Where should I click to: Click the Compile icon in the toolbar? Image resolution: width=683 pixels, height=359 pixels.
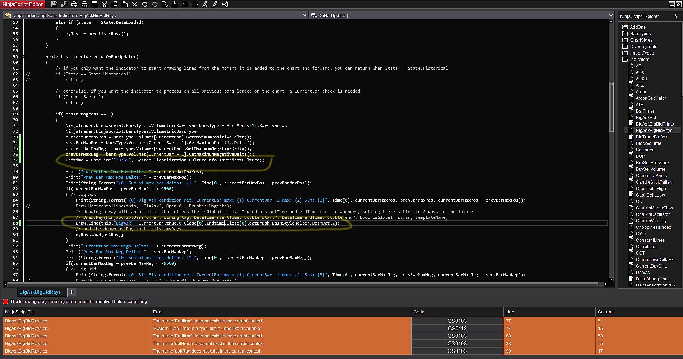[175, 4]
